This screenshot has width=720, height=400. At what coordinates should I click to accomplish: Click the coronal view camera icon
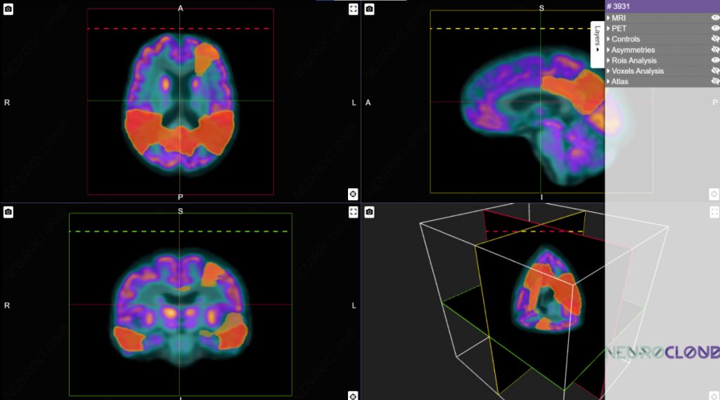point(8,212)
